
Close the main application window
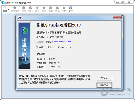tap(129, 2)
